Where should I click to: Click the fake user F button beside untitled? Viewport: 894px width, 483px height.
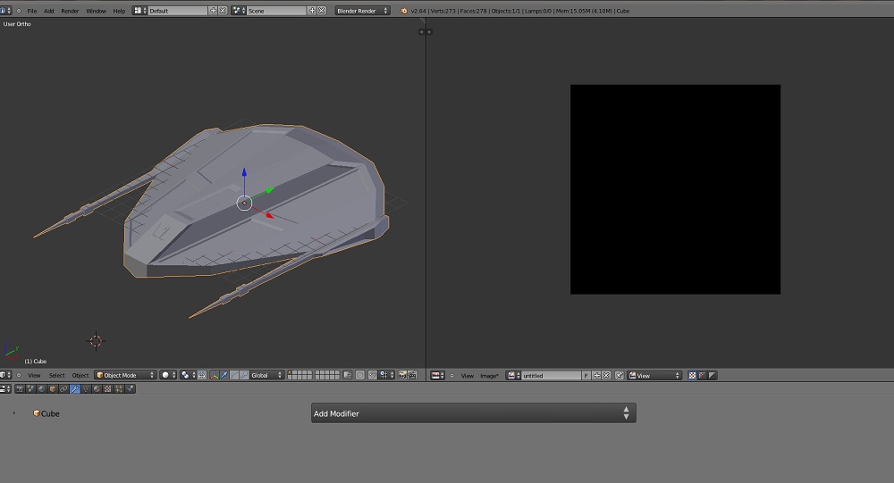pos(586,375)
